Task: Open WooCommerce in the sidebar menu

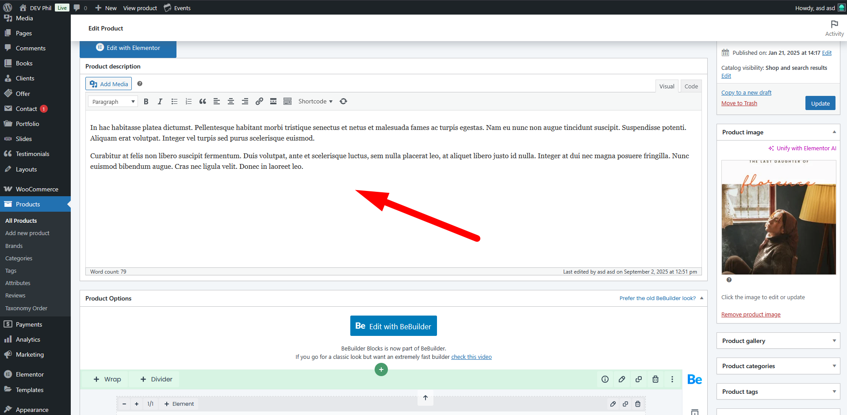Action: 37,189
